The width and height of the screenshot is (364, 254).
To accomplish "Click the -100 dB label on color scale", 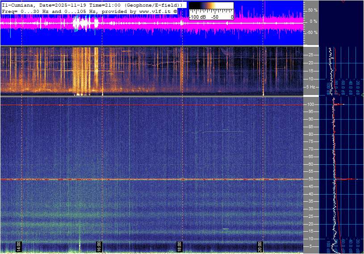I will click(x=197, y=17).
